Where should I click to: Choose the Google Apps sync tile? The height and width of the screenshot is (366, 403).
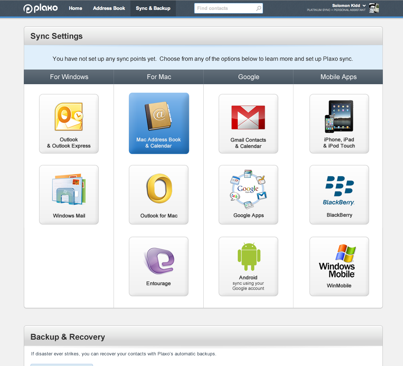pyautogui.click(x=248, y=195)
